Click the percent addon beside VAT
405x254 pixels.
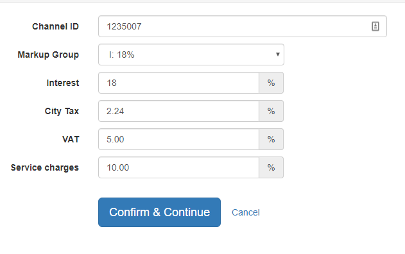point(271,139)
